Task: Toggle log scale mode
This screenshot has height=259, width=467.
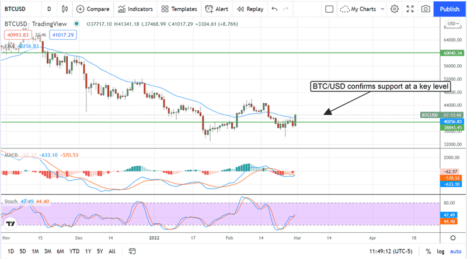Action: tap(441, 251)
